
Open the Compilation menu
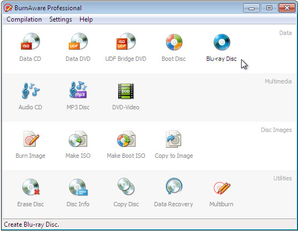pyautogui.click(x=24, y=19)
